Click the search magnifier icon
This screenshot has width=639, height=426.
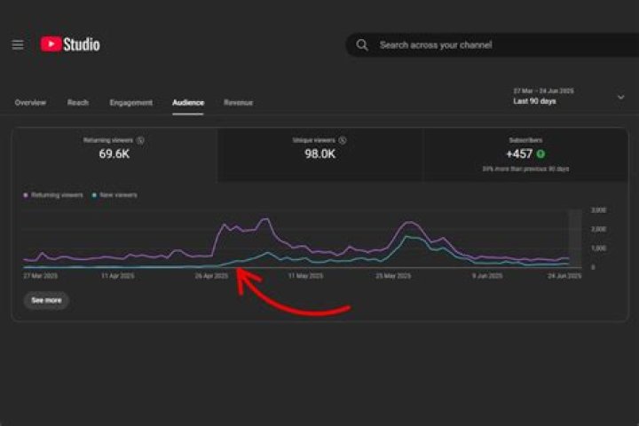click(362, 45)
